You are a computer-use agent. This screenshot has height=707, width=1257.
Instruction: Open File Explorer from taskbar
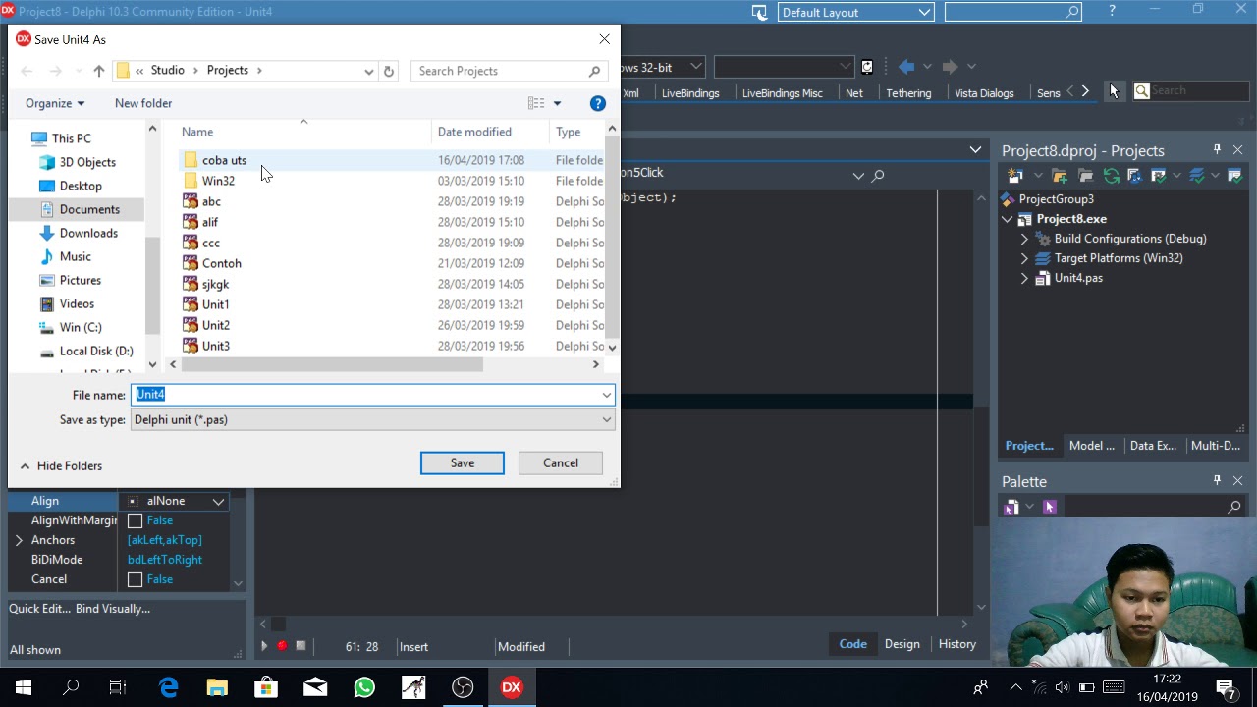click(217, 687)
